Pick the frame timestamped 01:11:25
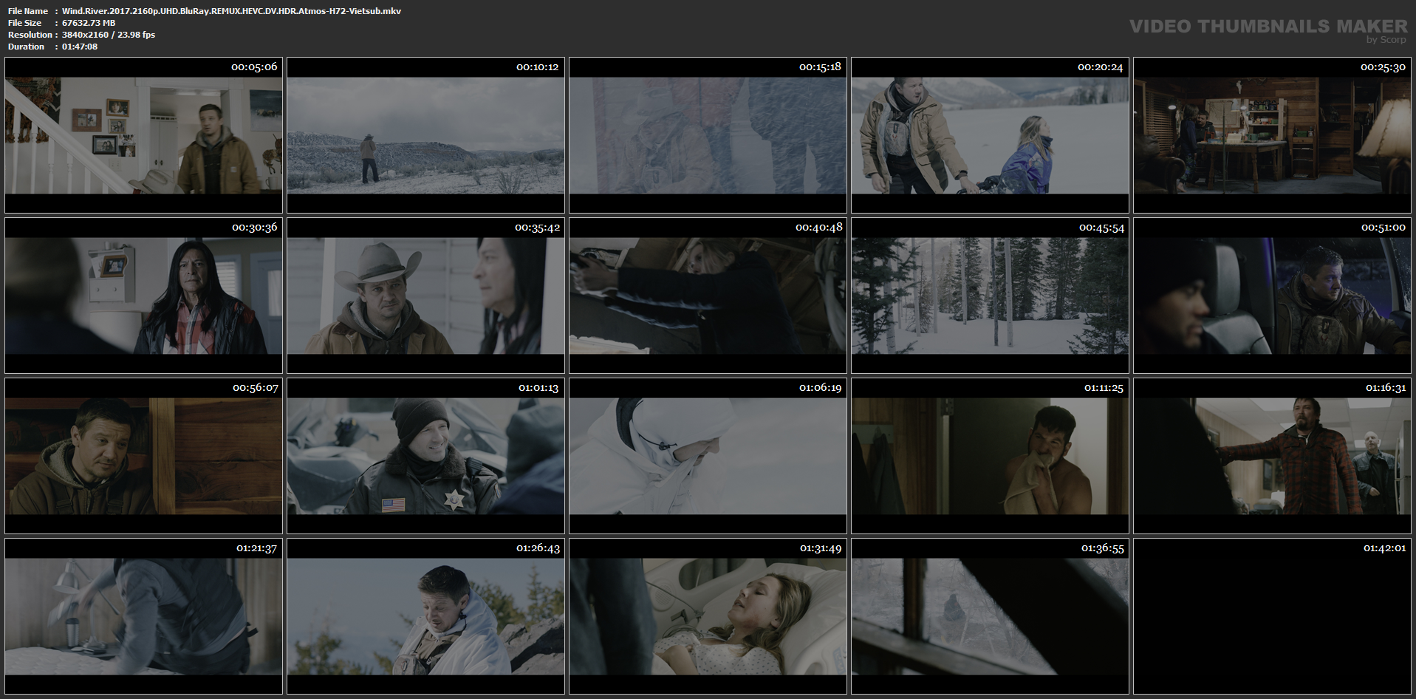Viewport: 1416px width, 699px height. (990, 456)
